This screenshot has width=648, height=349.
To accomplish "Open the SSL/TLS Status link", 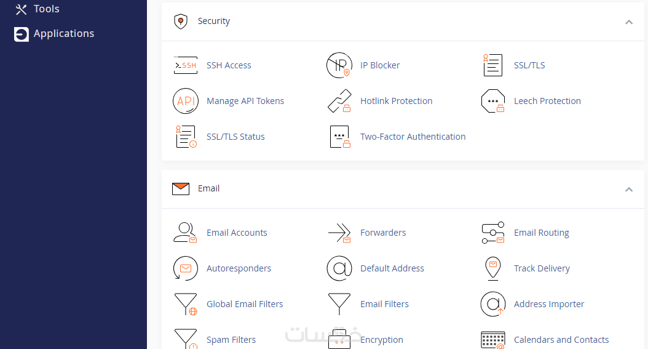I will point(235,137).
